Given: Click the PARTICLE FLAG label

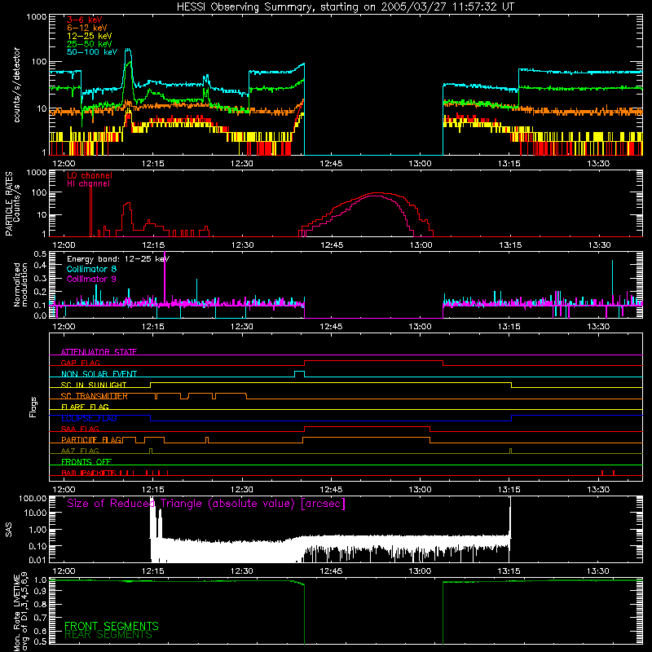Looking at the screenshot, I should 91,439.
